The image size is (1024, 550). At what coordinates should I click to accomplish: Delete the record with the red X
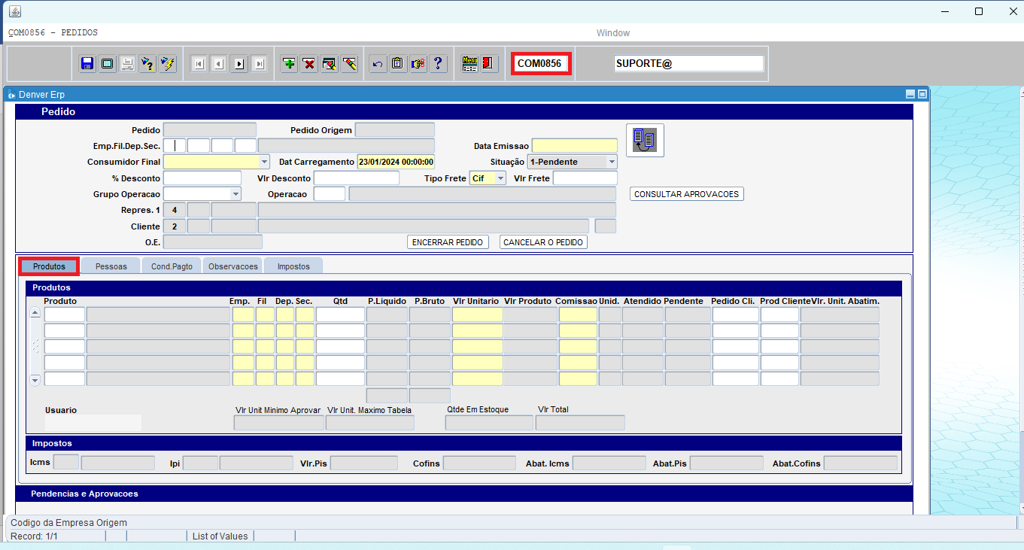click(308, 64)
